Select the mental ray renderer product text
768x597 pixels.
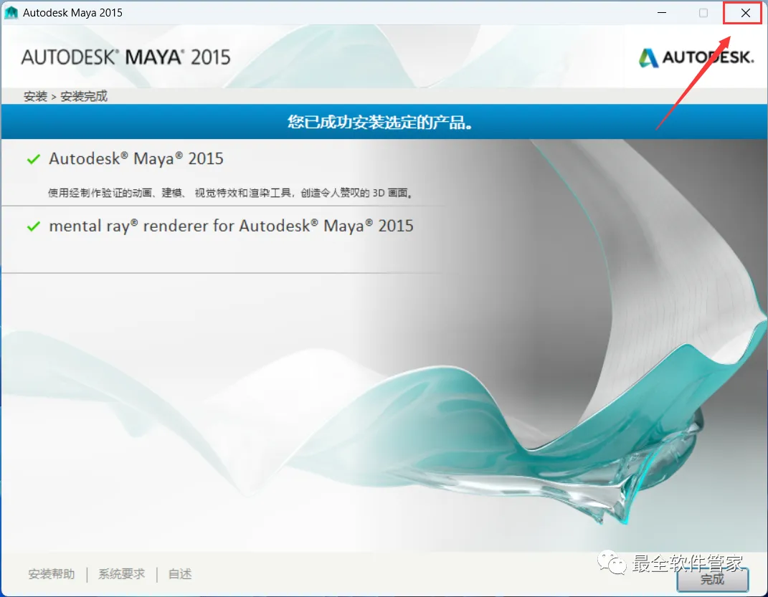231,226
